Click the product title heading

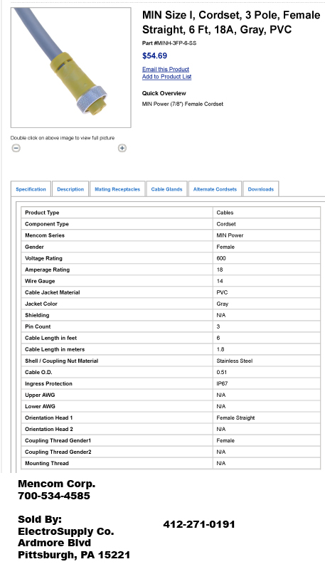[231, 22]
